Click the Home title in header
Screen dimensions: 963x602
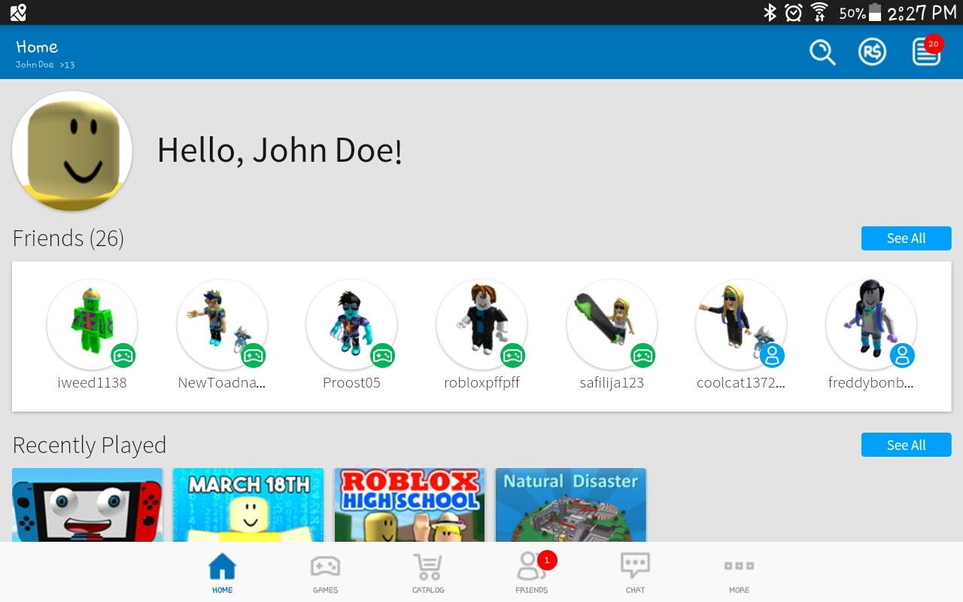37,47
